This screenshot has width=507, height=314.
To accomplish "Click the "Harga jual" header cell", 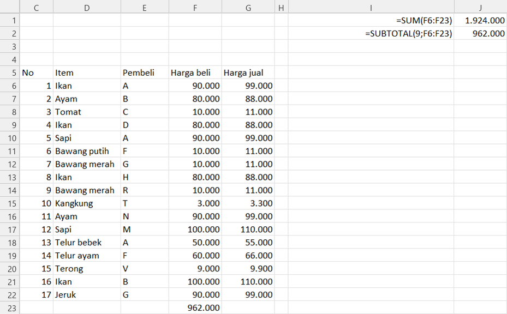I will (x=248, y=73).
